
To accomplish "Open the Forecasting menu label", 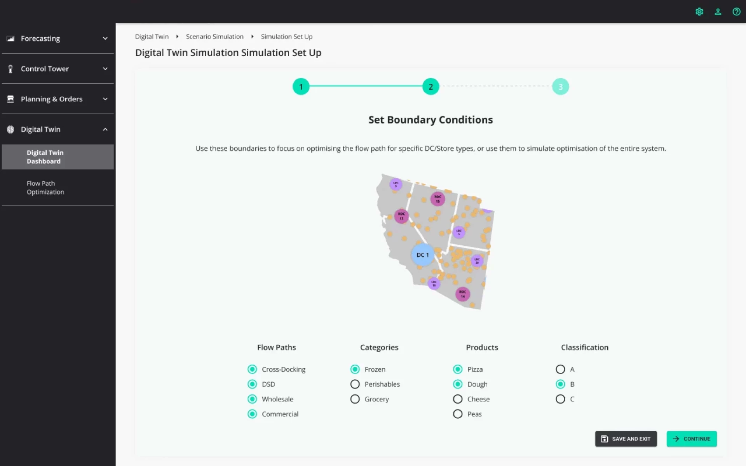I will click(40, 38).
